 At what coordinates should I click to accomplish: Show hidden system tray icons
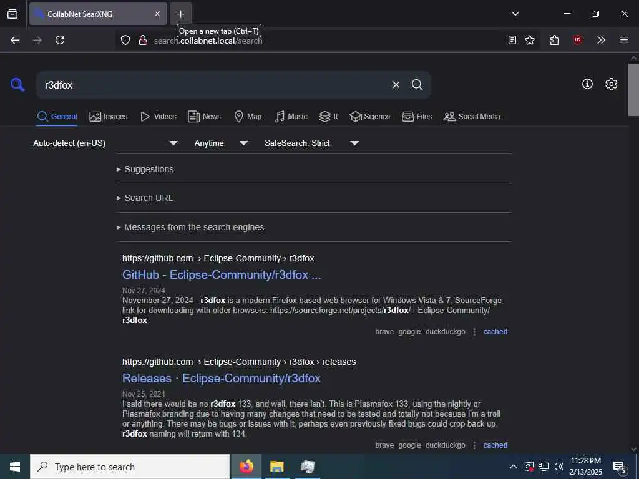[x=514, y=467]
